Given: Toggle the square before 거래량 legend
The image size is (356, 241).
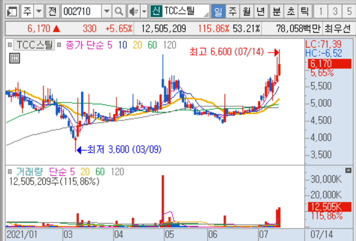Looking at the screenshot, I should pyautogui.click(x=10, y=172).
